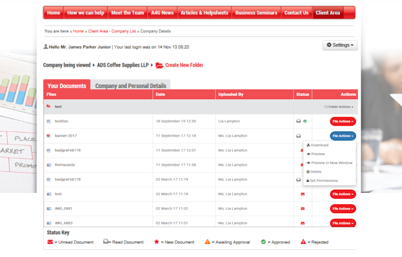This screenshot has height=257, width=402.
Task: Click the red folder icon of test folder
Action: click(x=49, y=106)
